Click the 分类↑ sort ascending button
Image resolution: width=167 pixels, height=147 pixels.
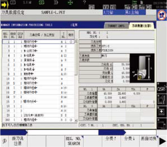tap(111, 141)
